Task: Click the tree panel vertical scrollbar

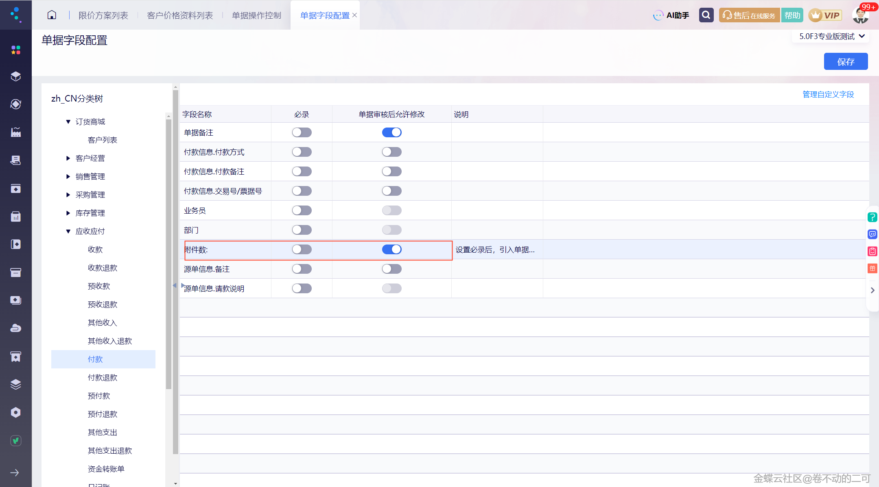Action: 168,254
